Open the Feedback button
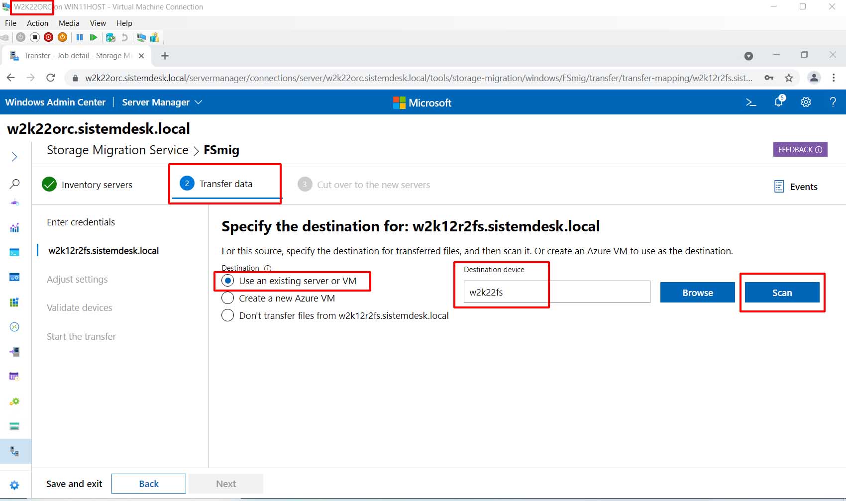 tap(800, 149)
